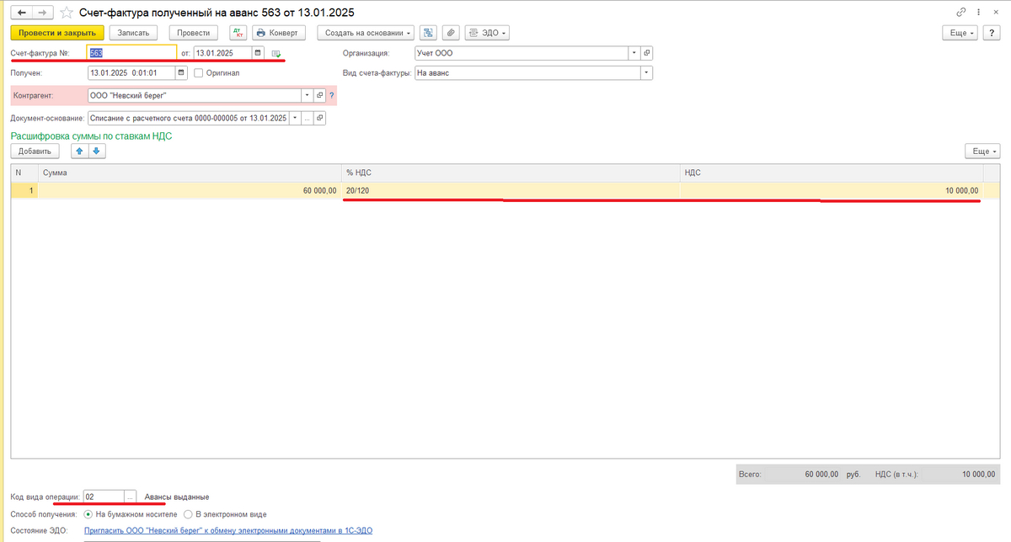Open calendar picker for invoice date
Image resolution: width=1011 pixels, height=542 pixels.
[x=258, y=53]
